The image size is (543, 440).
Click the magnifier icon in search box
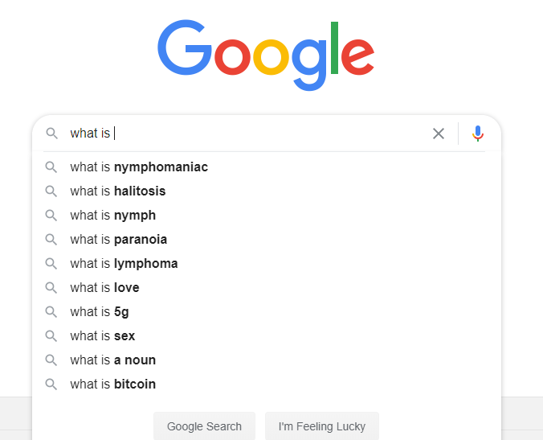[51, 134]
